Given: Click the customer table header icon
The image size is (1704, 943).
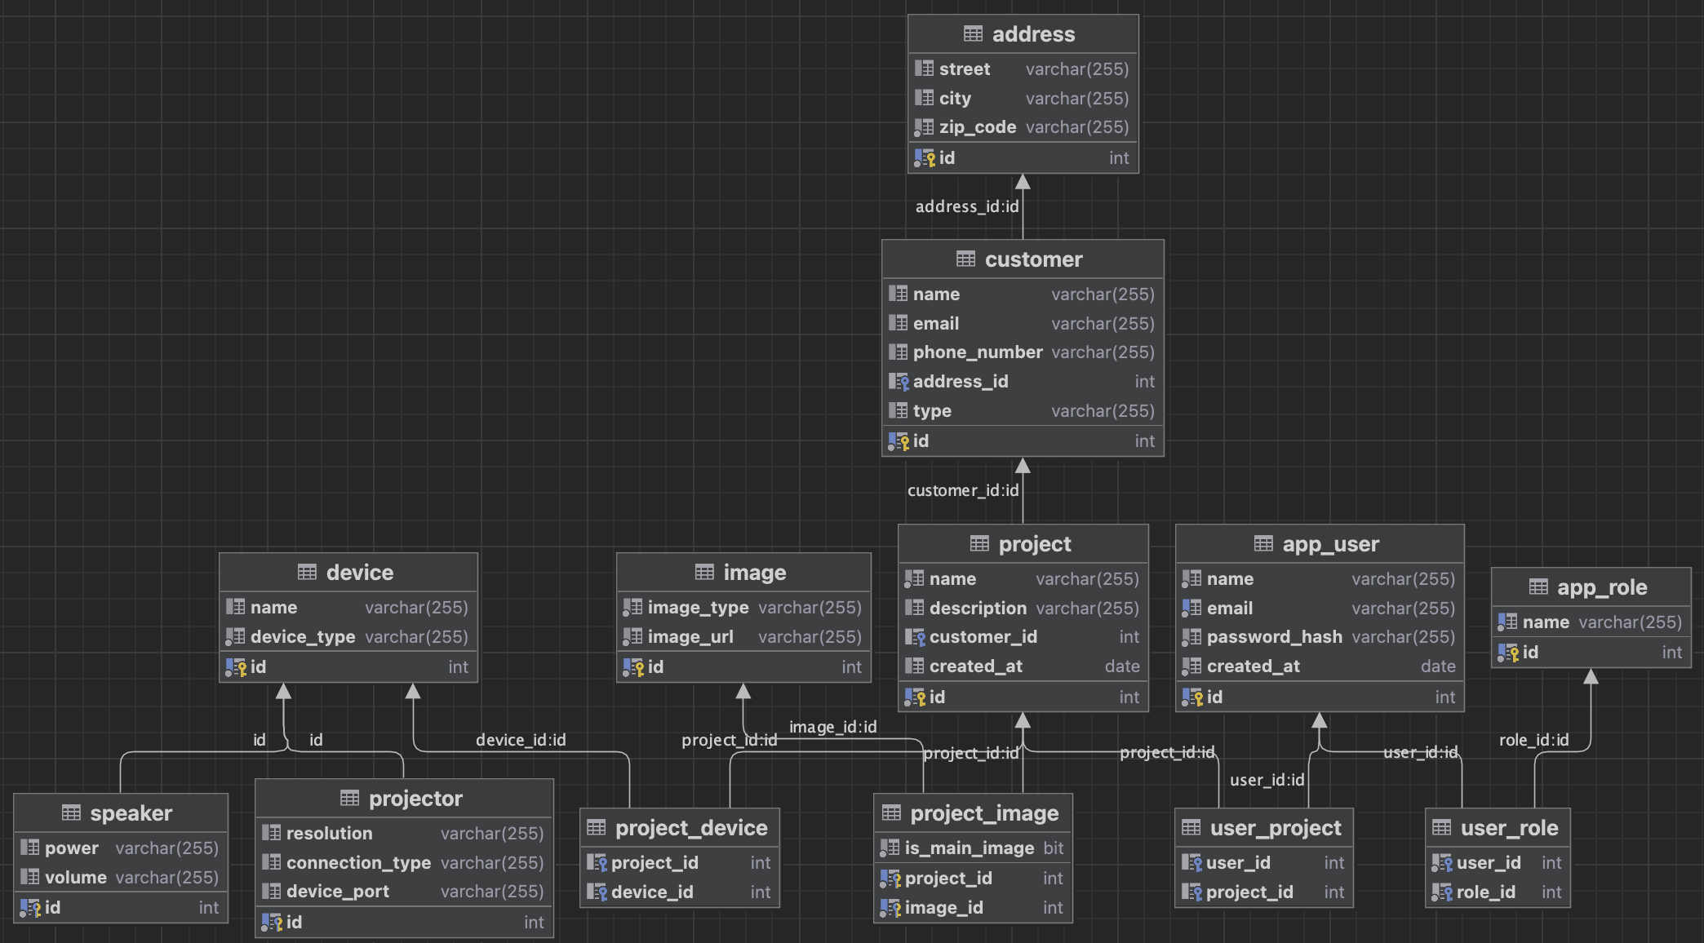Looking at the screenshot, I should [x=965, y=259].
